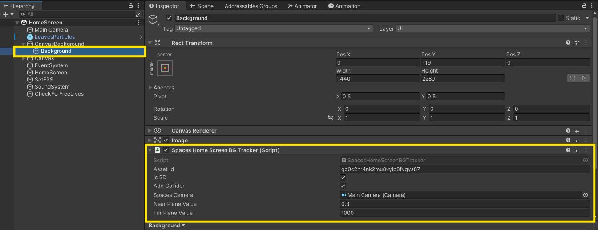Toggle the Inspector panel lock icon
The width and height of the screenshot is (598, 230).
[x=584, y=6]
